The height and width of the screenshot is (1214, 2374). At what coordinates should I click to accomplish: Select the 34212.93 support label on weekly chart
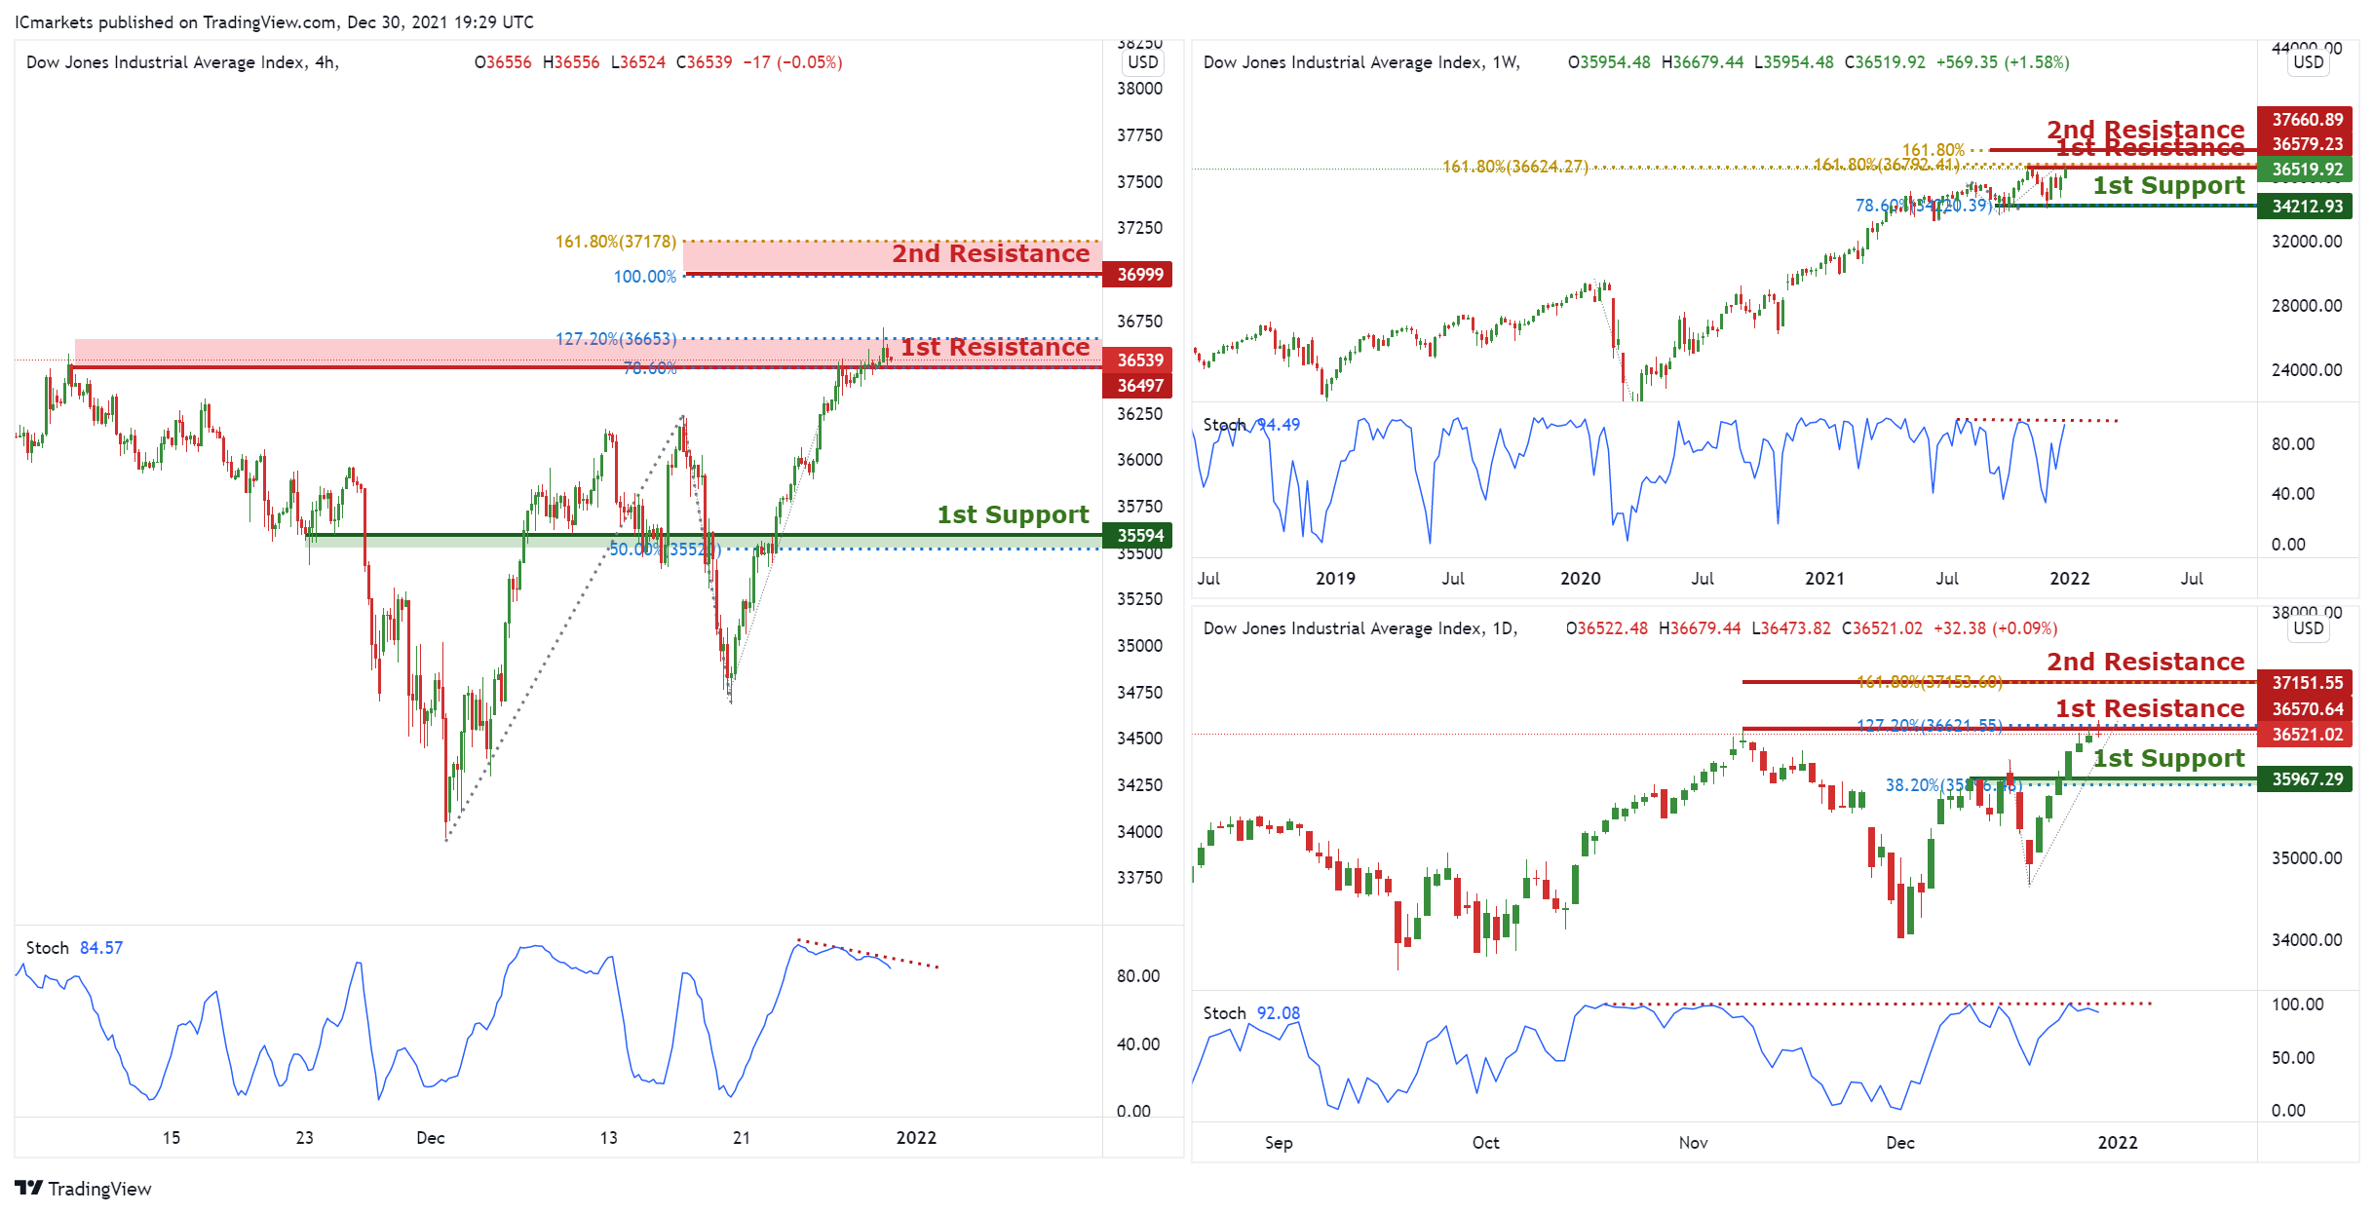(x=2307, y=207)
